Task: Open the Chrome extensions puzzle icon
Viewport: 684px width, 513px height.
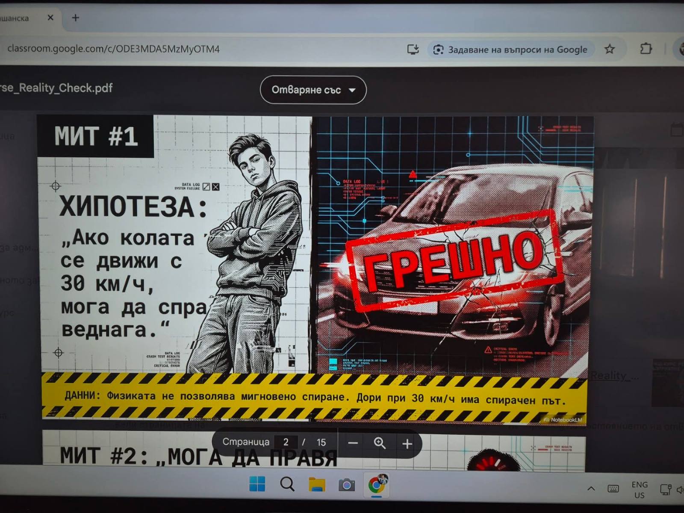Action: click(x=646, y=49)
